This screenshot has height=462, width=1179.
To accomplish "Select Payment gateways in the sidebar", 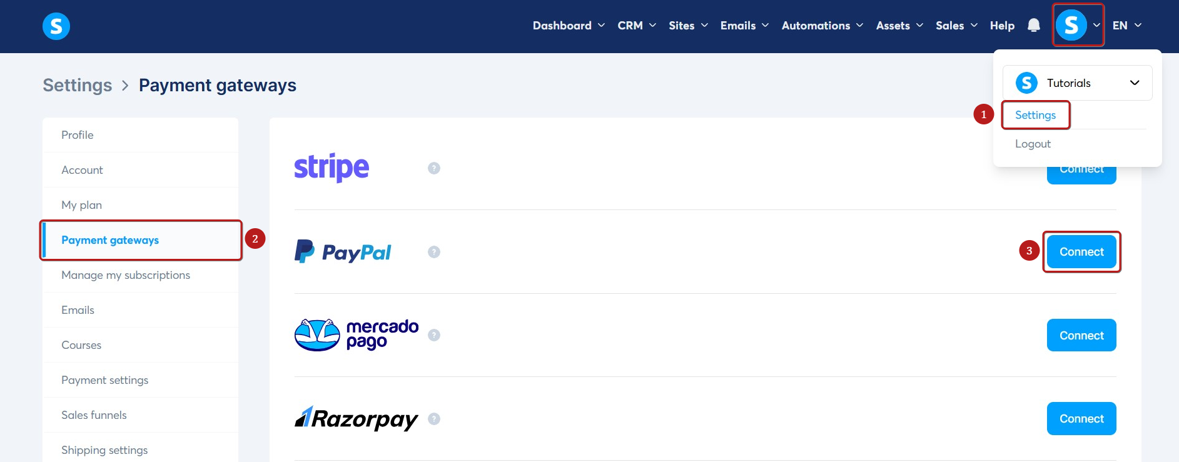I will pos(141,240).
